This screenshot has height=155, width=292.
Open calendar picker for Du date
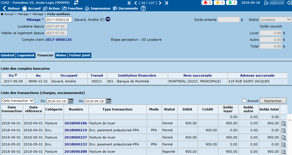pos(71,101)
